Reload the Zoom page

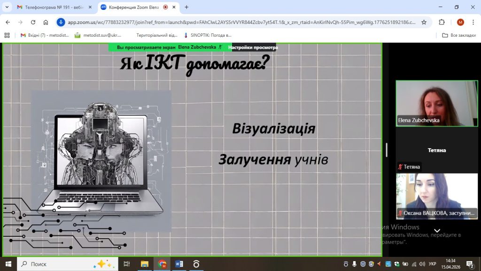33,22
